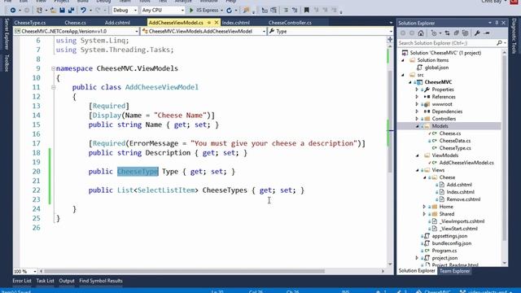This screenshot has height=293, width=521.
Task: Click the Save icon in the toolbar
Action: (x=62, y=11)
